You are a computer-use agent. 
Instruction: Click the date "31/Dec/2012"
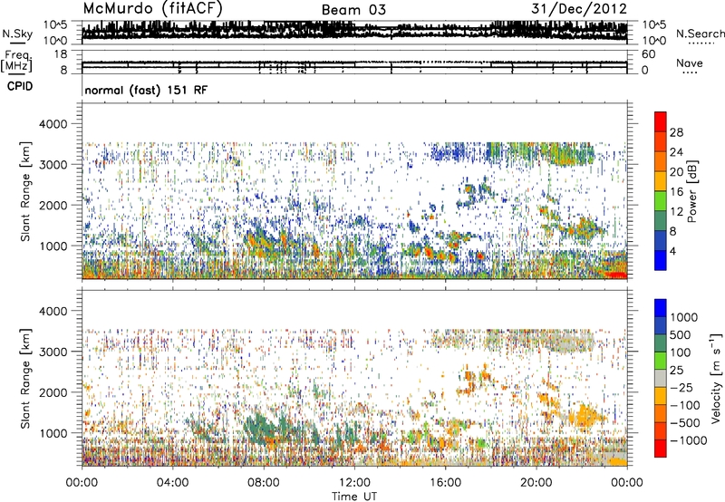tap(579, 8)
